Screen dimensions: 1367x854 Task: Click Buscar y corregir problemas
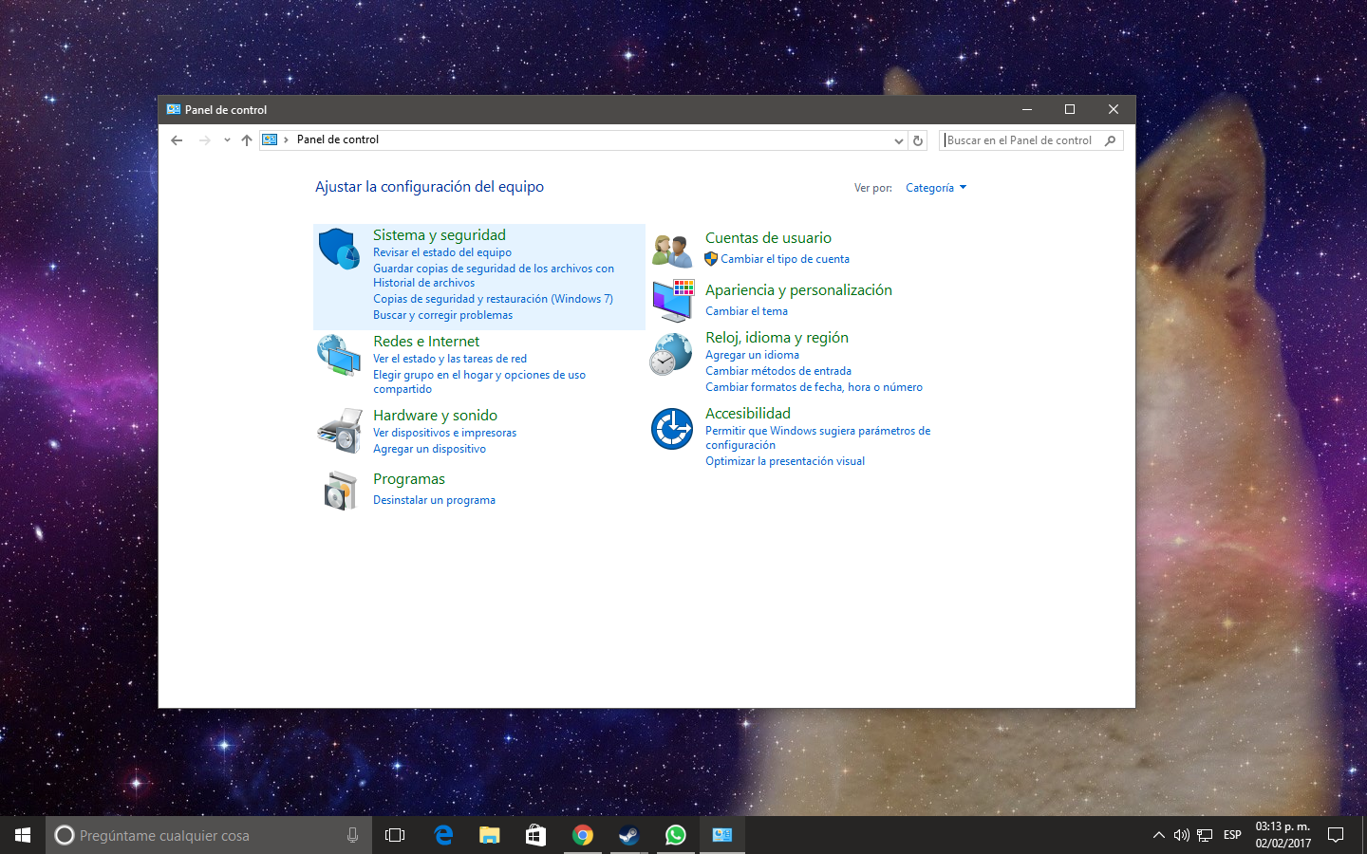442,315
